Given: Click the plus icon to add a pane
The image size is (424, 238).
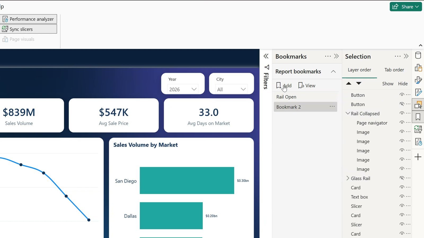Looking at the screenshot, I should 418,157.
